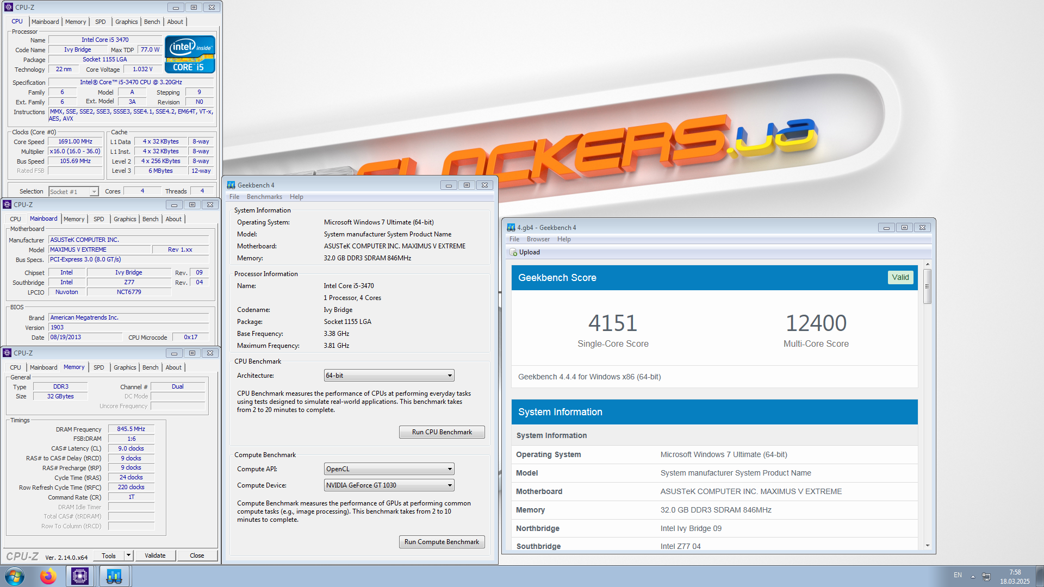
Task: Click Maximum Frequency 3.81 GHz value
Action: 337,346
